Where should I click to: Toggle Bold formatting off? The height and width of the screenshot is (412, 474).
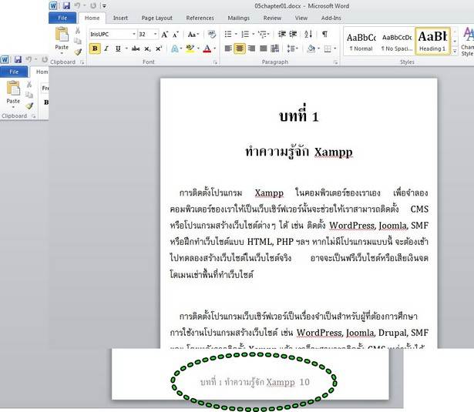(95, 49)
